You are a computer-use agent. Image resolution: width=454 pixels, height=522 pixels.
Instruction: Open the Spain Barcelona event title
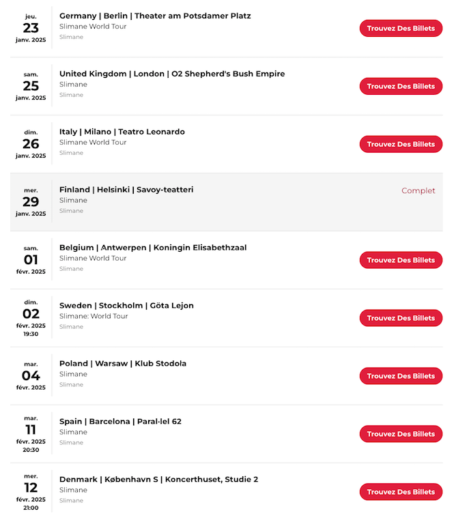[x=120, y=421]
